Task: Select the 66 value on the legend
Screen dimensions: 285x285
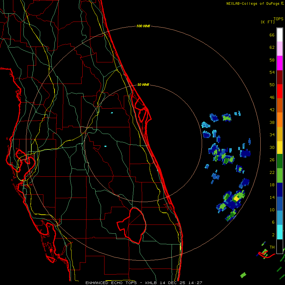Action: (x=272, y=35)
